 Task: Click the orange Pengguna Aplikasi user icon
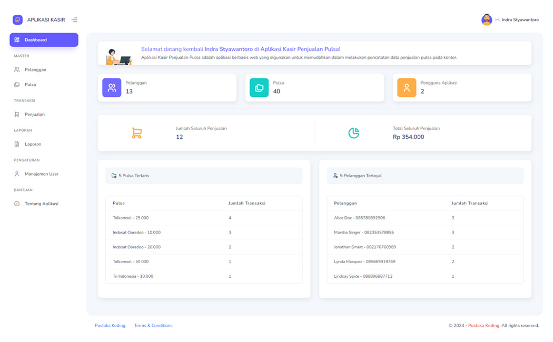pos(407,88)
